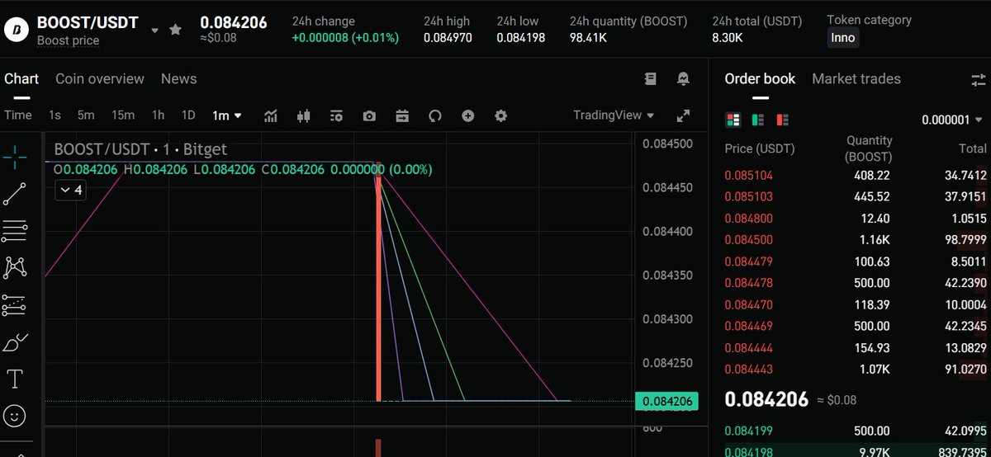Image resolution: width=991 pixels, height=457 pixels.
Task: Click ask price 0.085104 row
Action: (x=856, y=175)
